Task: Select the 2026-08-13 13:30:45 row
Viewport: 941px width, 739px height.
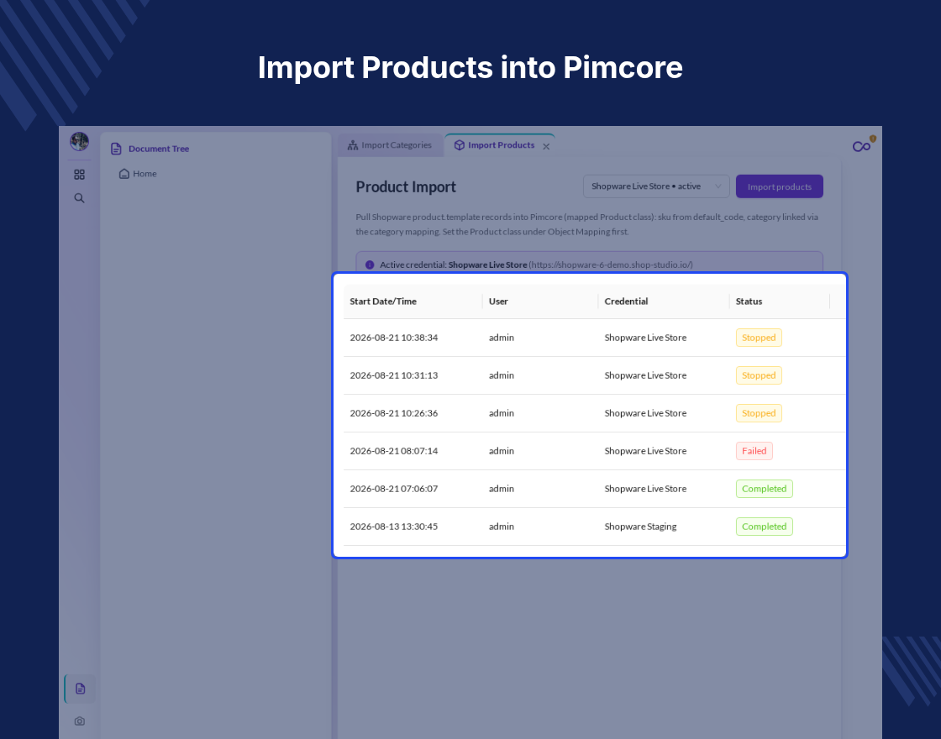Action: tap(594, 527)
